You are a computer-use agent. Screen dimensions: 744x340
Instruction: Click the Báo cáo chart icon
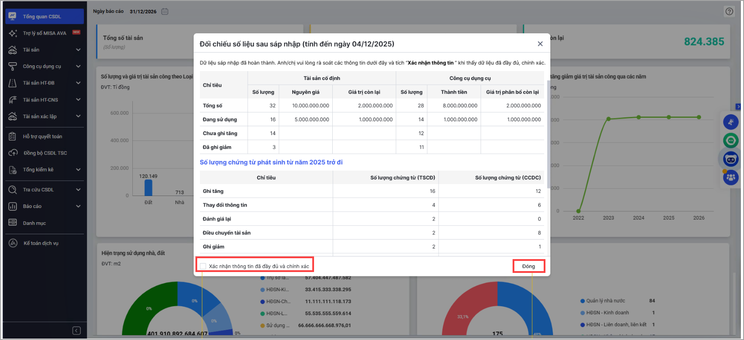click(13, 206)
